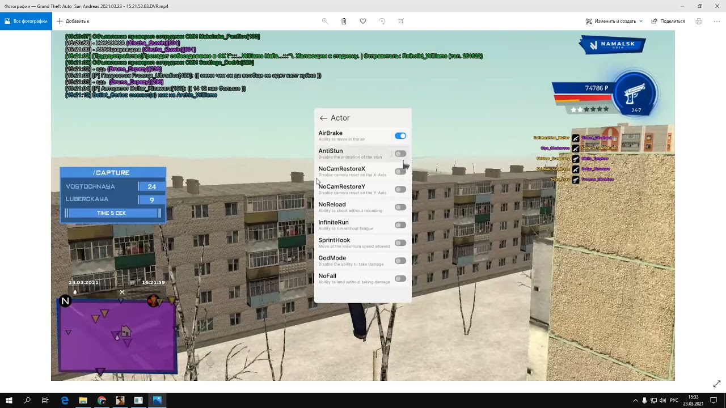Click the X icon above the minimap
Image resolution: width=726 pixels, height=408 pixels.
(x=122, y=292)
